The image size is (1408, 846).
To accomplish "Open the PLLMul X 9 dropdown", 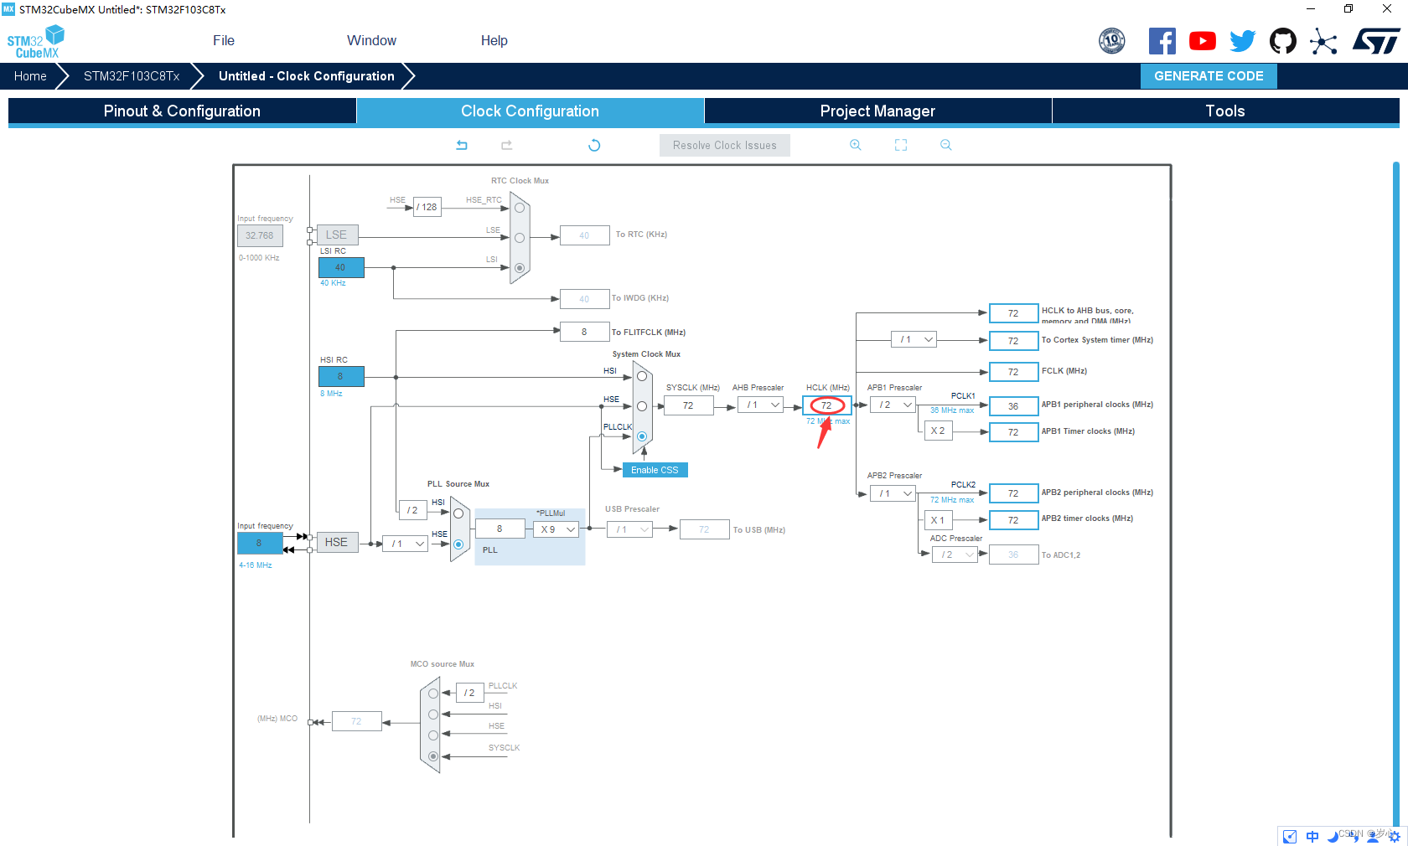I will (x=556, y=529).
